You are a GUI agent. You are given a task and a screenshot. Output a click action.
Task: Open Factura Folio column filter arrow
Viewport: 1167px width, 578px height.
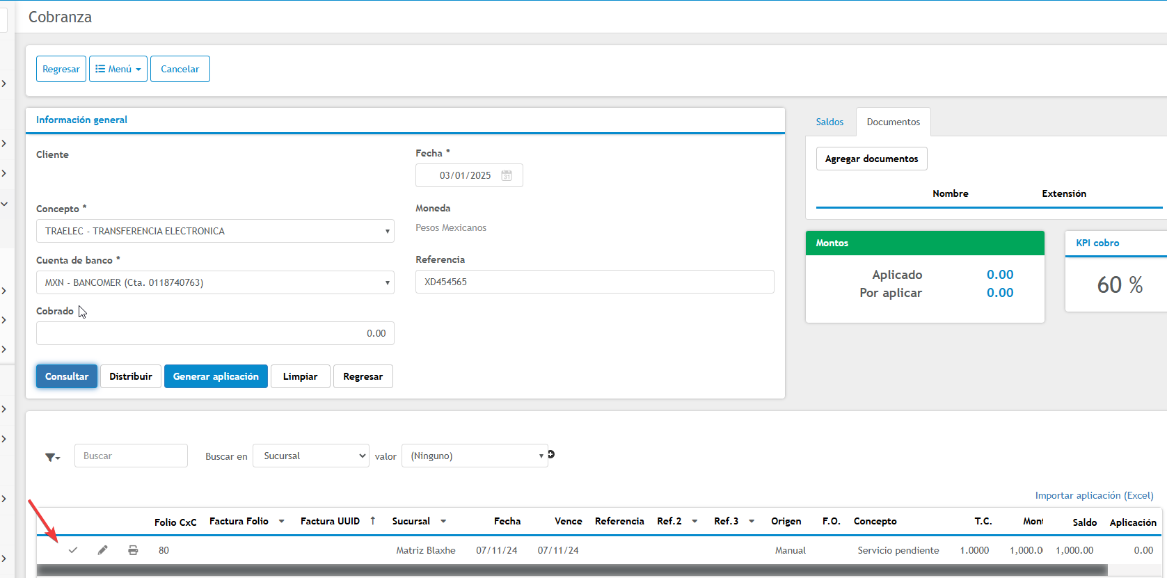tap(282, 521)
